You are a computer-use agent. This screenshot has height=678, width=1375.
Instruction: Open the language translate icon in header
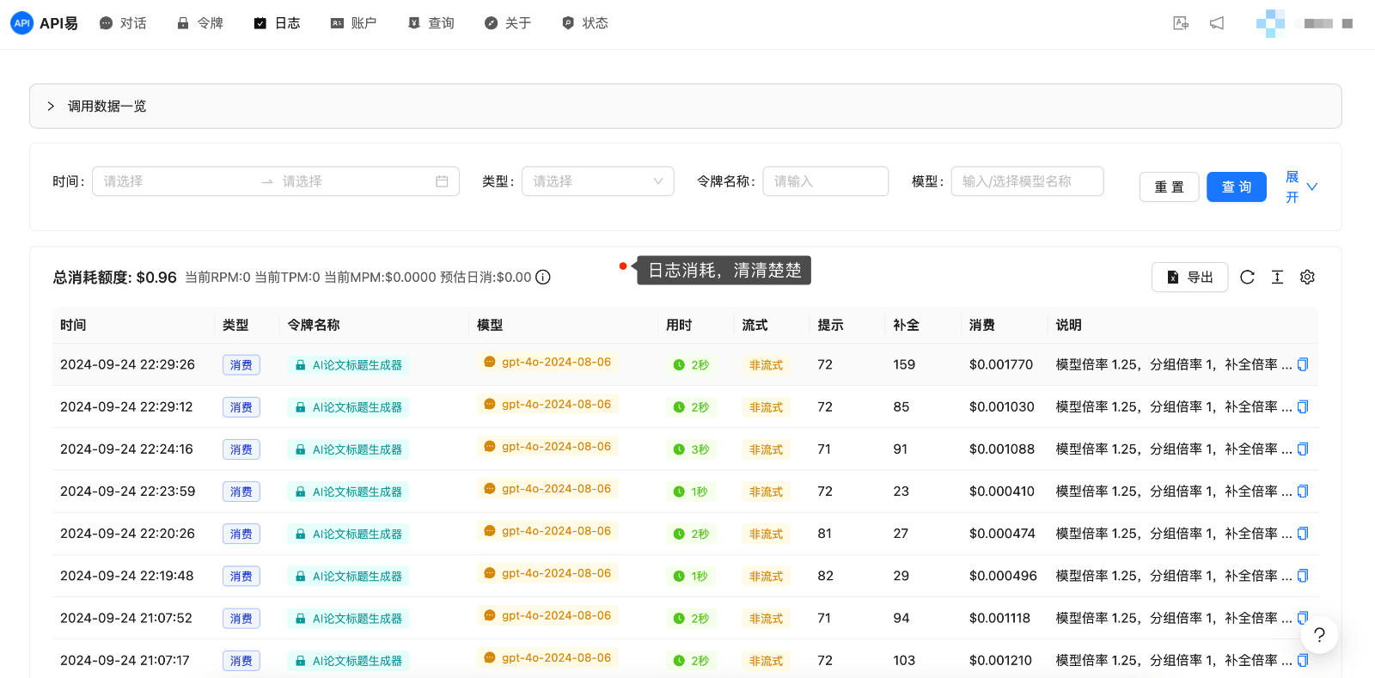[1181, 23]
